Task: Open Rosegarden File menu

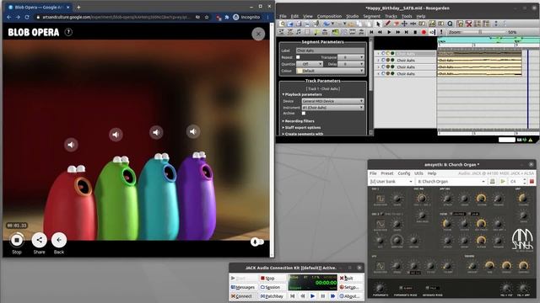Action: (283, 16)
